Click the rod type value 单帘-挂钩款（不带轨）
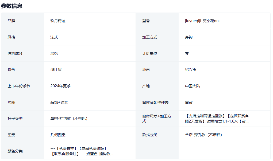This screenshot has height=161, width=273. point(69,119)
